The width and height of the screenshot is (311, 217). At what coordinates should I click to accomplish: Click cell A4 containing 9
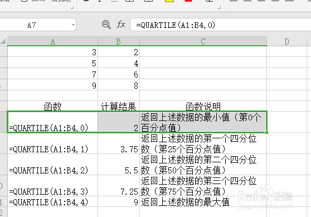point(52,85)
